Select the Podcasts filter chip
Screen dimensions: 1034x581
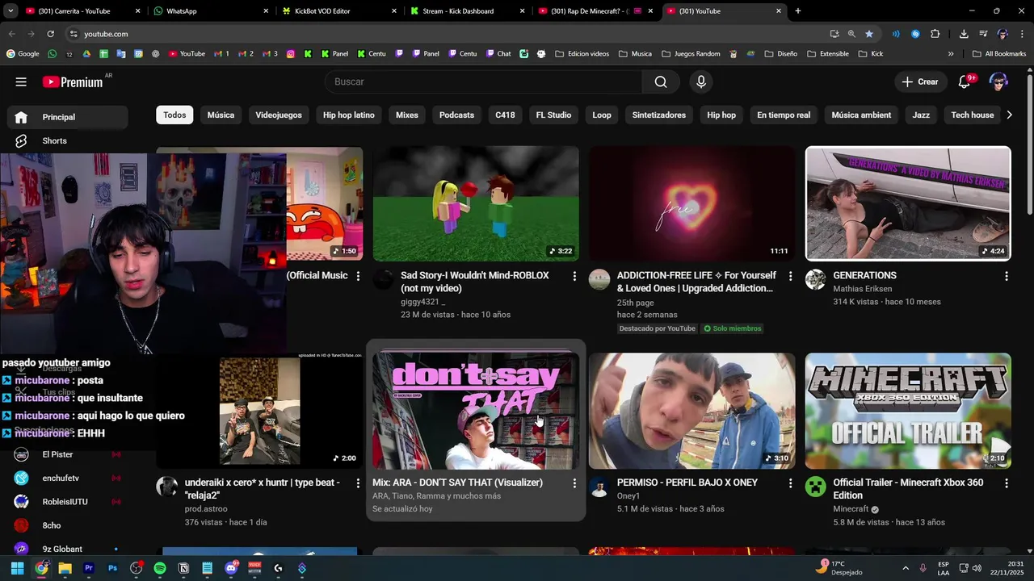456,115
